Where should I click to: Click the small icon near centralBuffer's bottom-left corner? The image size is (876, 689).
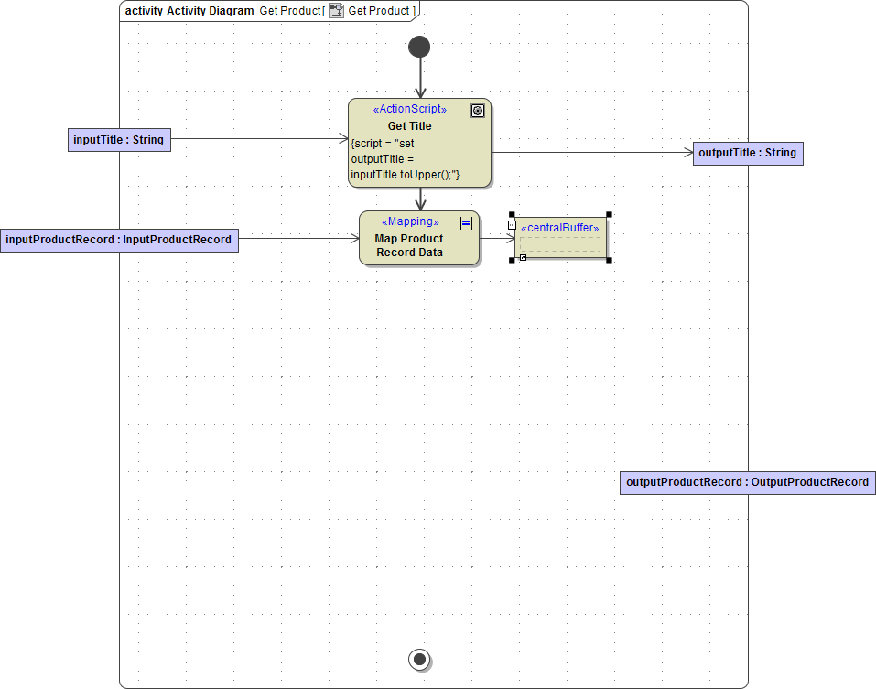pyautogui.click(x=525, y=258)
